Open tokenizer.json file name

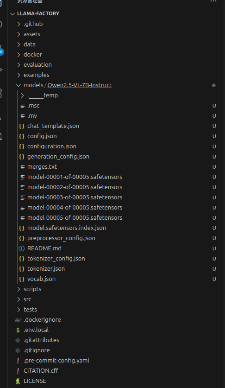pyautogui.click(x=46, y=269)
